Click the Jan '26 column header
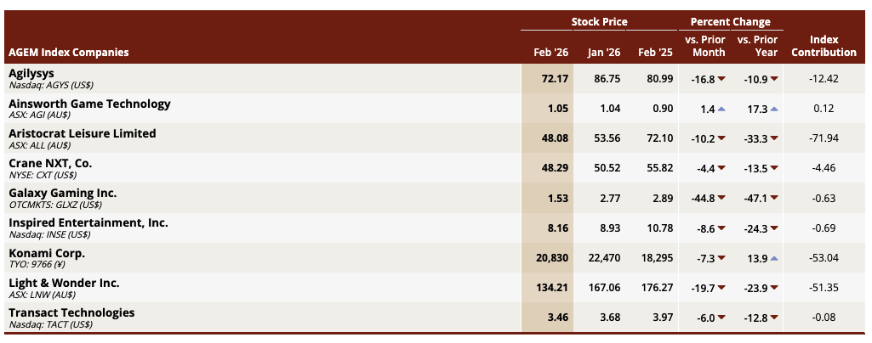Screen dimensions: 872x343 604,53
